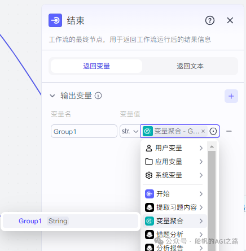Expand chevron next to 变量聚合
This screenshot has width=246, height=251.
point(201,221)
